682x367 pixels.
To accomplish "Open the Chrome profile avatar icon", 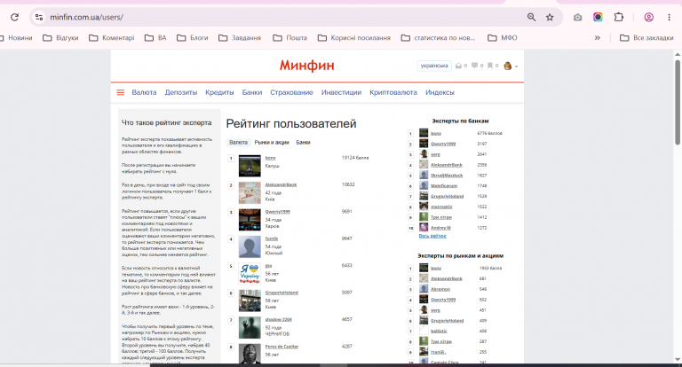I will pyautogui.click(x=649, y=17).
